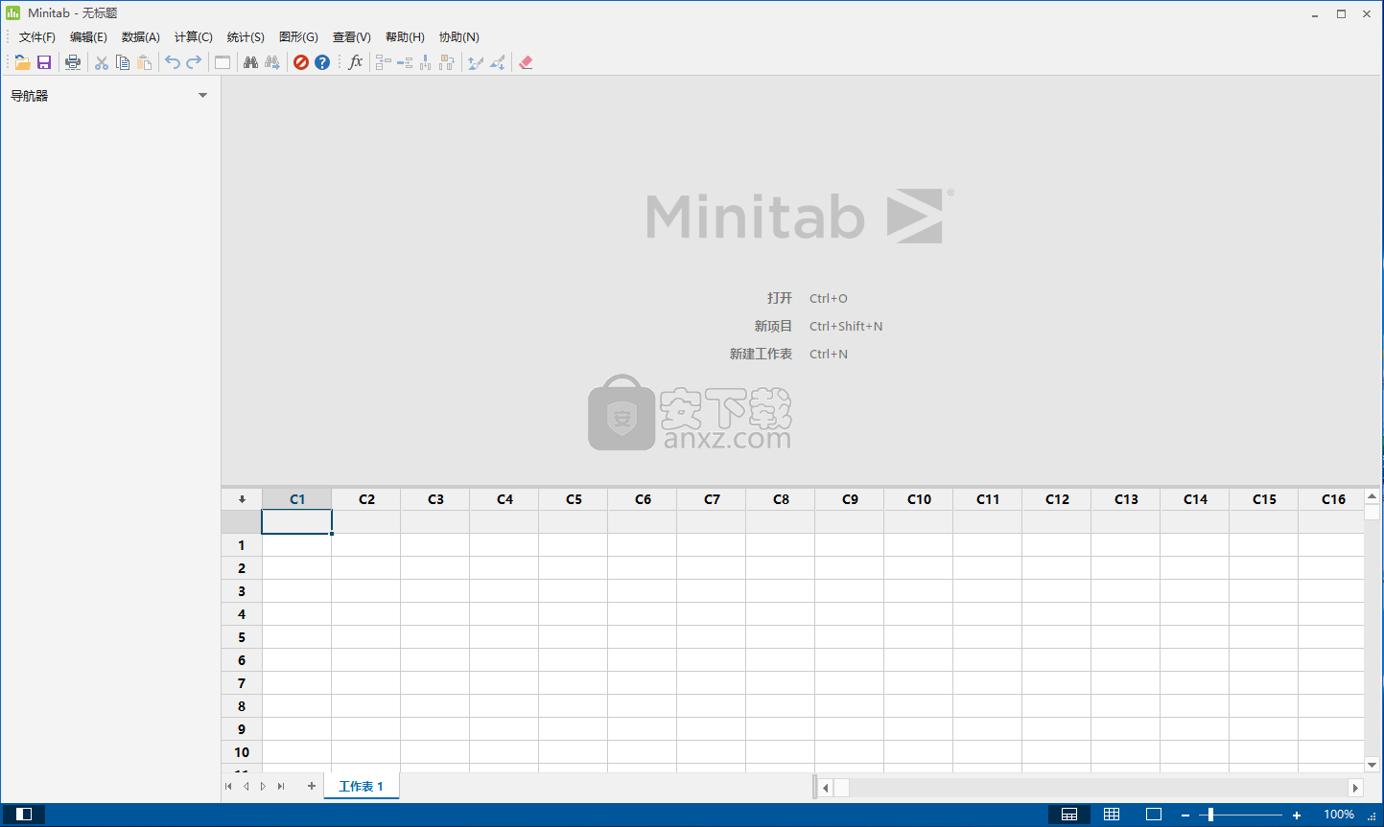
Task: Open the 帮助(H) menu
Action: pyautogui.click(x=405, y=37)
